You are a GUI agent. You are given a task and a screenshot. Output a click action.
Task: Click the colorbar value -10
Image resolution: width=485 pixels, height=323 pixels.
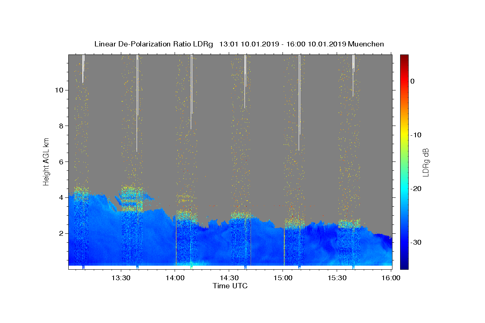point(417,135)
